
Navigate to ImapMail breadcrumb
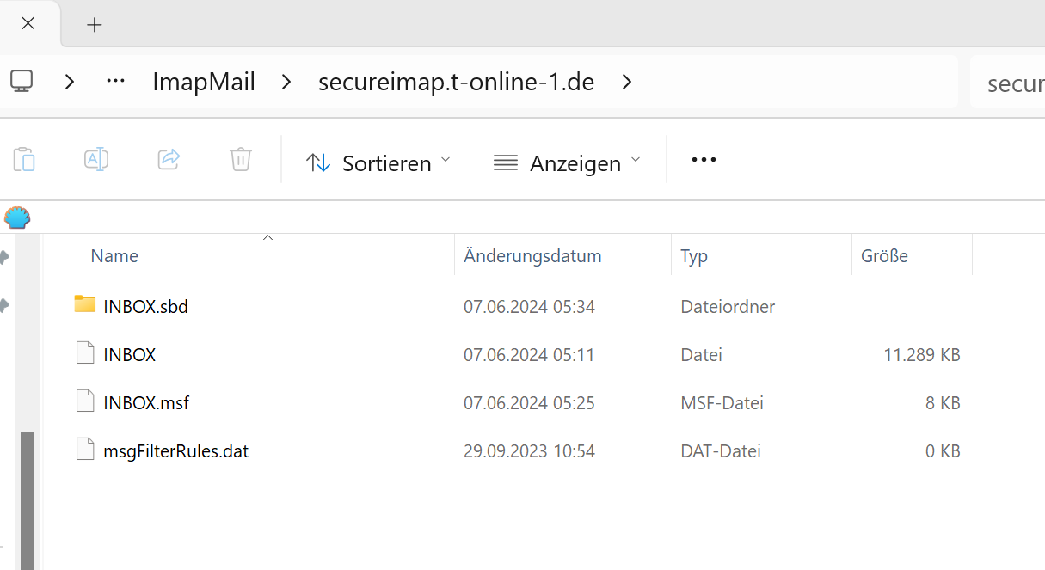click(204, 82)
